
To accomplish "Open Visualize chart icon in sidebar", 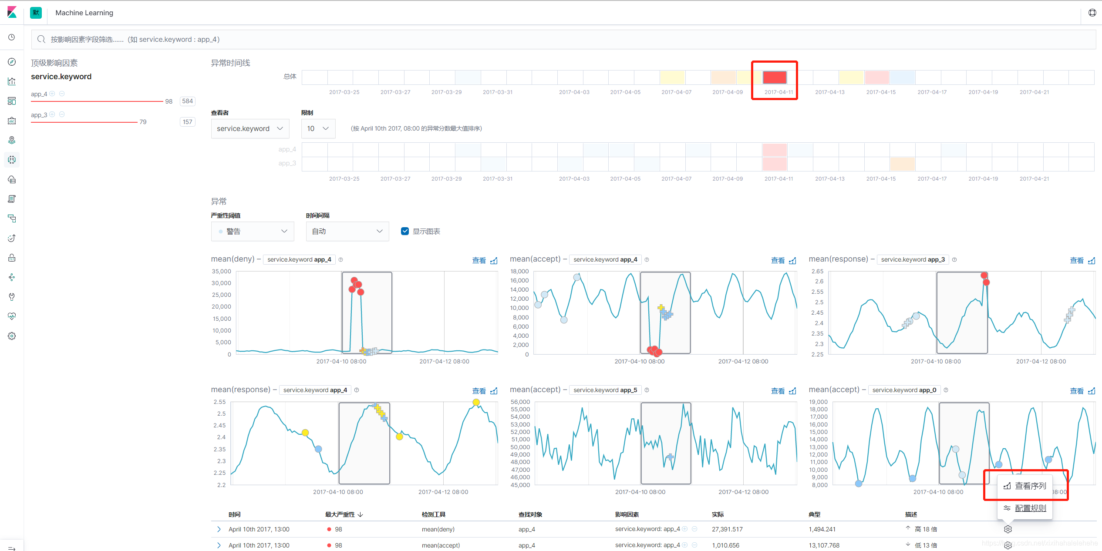I will [12, 81].
